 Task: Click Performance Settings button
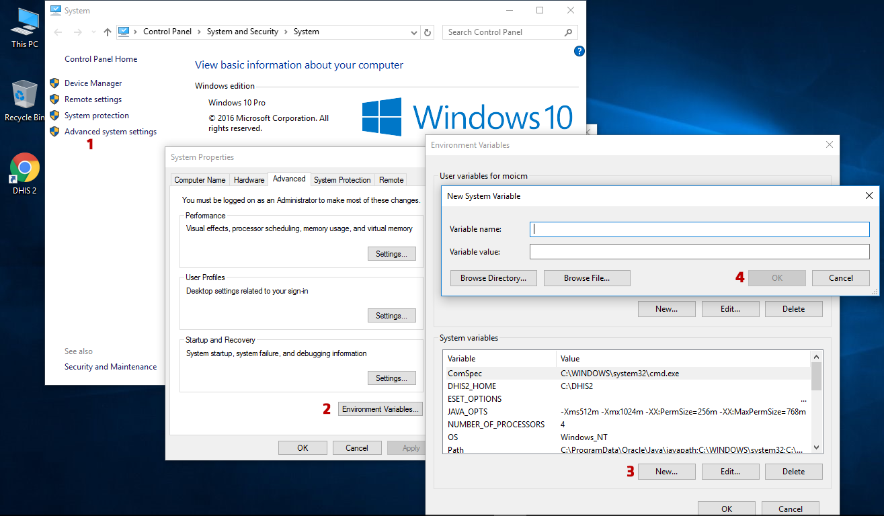tap(392, 254)
